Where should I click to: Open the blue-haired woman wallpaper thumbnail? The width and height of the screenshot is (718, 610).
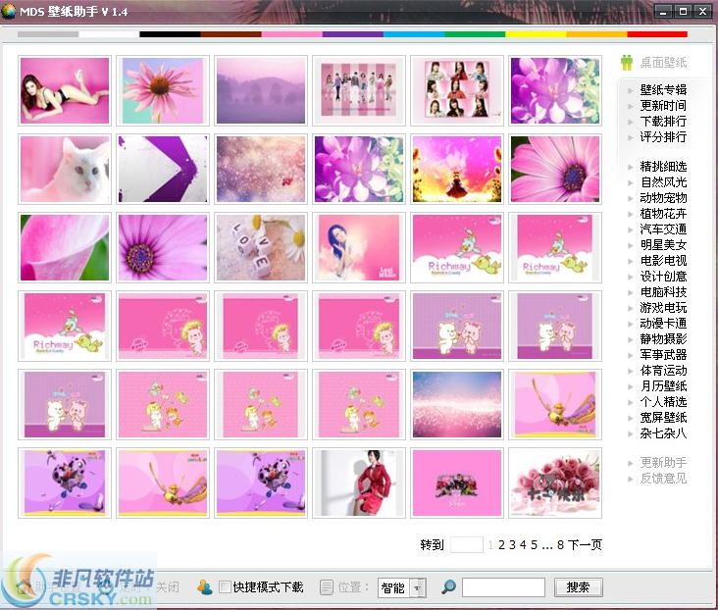click(x=359, y=247)
